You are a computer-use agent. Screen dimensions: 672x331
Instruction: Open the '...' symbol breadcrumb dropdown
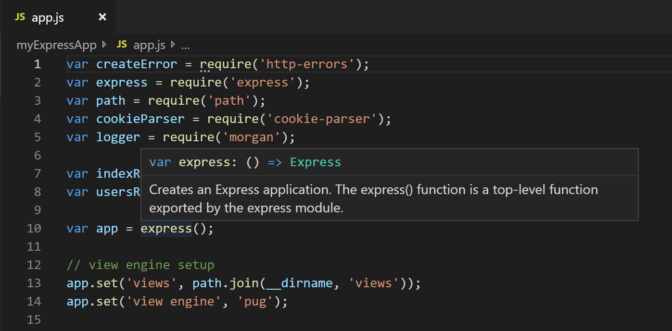[x=185, y=45]
